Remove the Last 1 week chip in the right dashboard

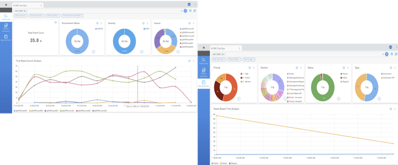pos(222,54)
